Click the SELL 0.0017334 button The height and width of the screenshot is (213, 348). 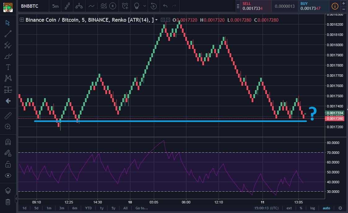click(x=256, y=6)
